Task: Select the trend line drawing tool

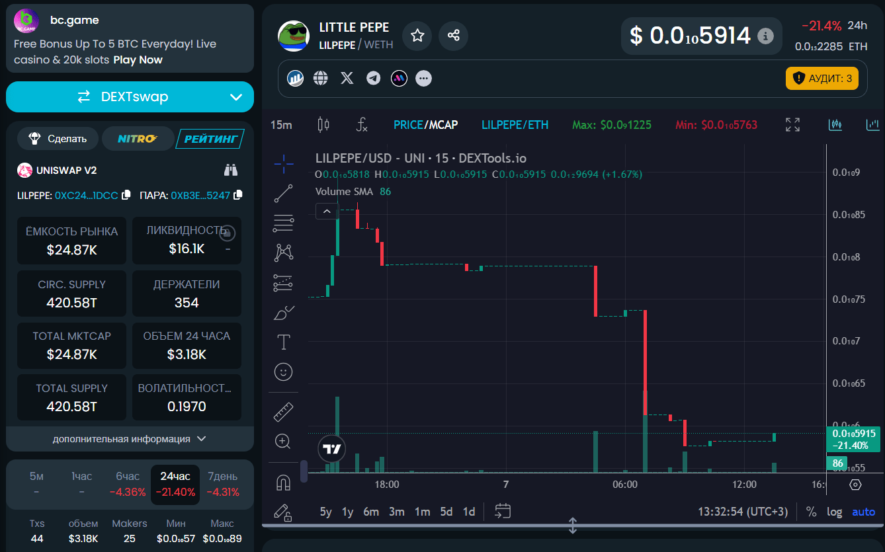Action: (x=284, y=193)
